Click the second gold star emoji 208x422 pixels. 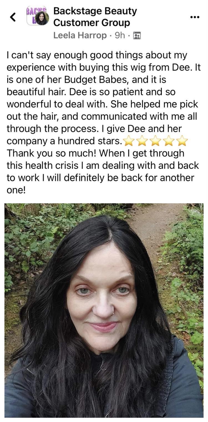tap(142, 141)
